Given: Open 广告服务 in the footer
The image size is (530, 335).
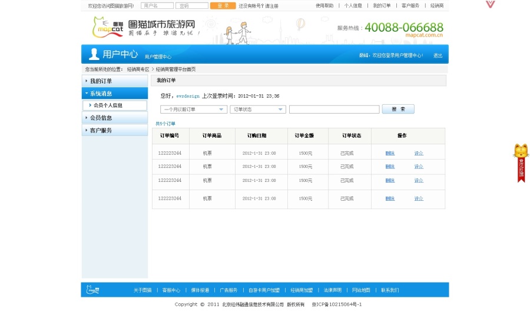Looking at the screenshot, I should point(229,290).
